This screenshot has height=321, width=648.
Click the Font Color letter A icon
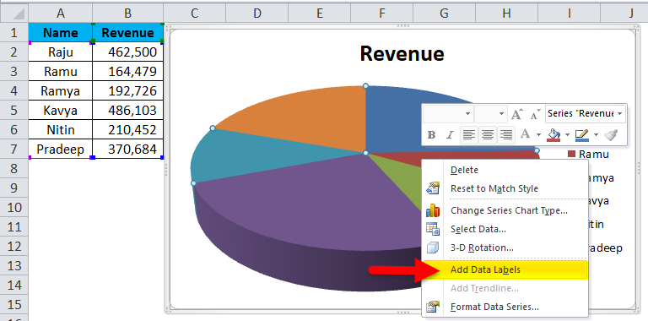tap(526, 134)
